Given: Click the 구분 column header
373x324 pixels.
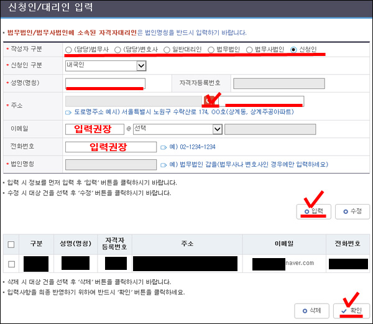Looking at the screenshot, I should click(x=36, y=244).
